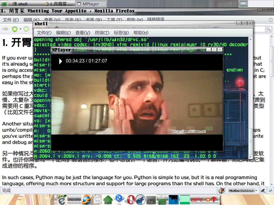The image size is (274, 205).
Task: Switch to MPlayer task in top panel
Action: [x=91, y=4]
